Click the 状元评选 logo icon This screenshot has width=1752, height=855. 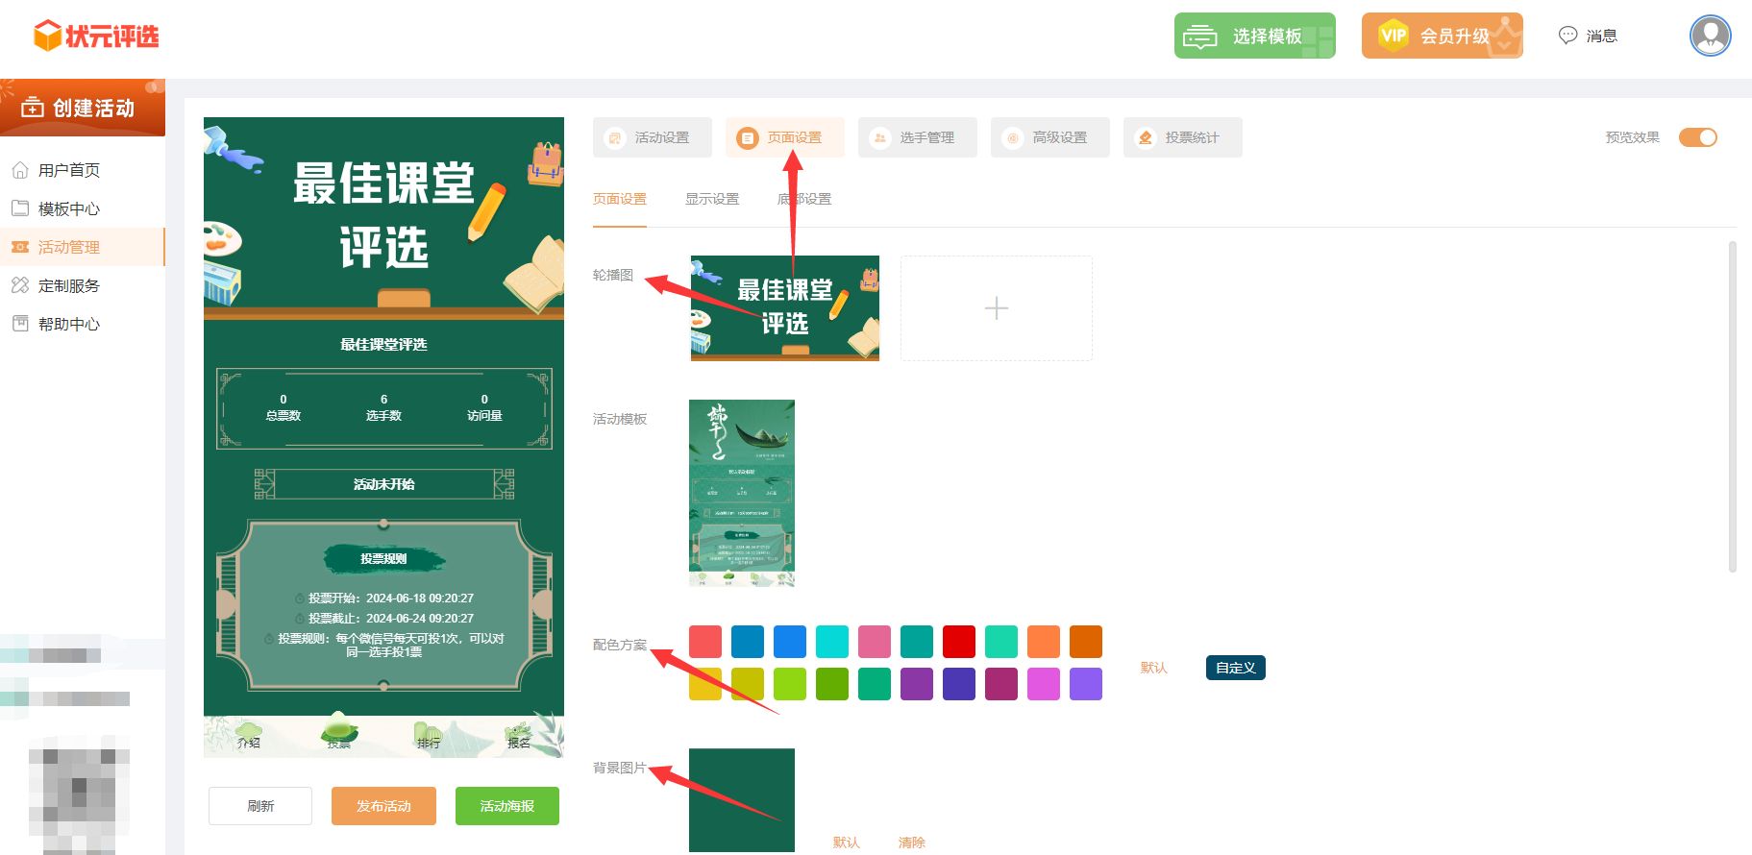tap(47, 37)
